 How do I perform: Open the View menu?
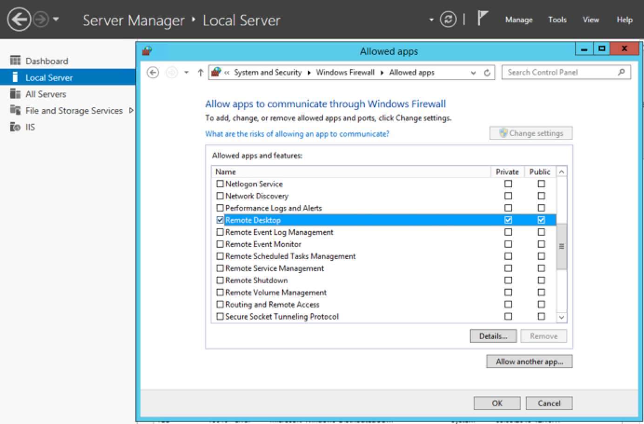click(591, 20)
